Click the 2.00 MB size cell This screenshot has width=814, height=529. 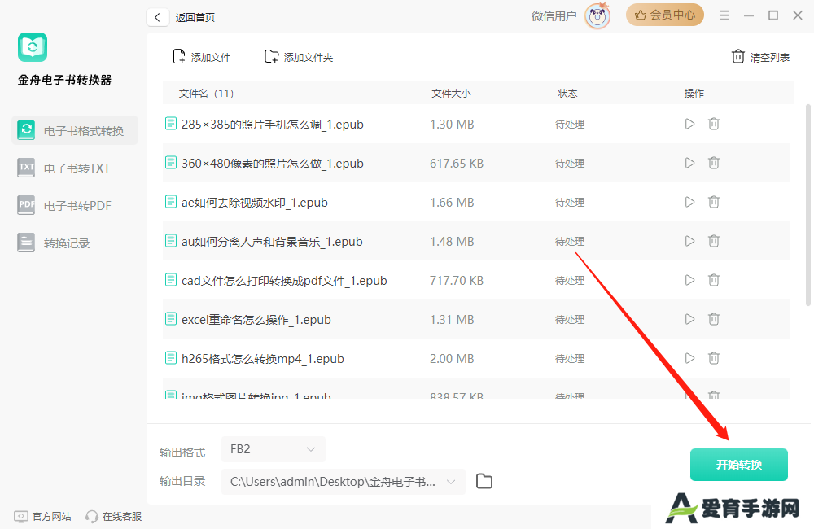tap(452, 358)
